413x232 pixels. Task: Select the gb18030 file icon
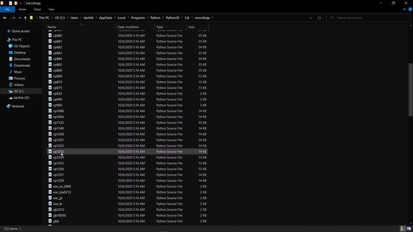[50, 215]
